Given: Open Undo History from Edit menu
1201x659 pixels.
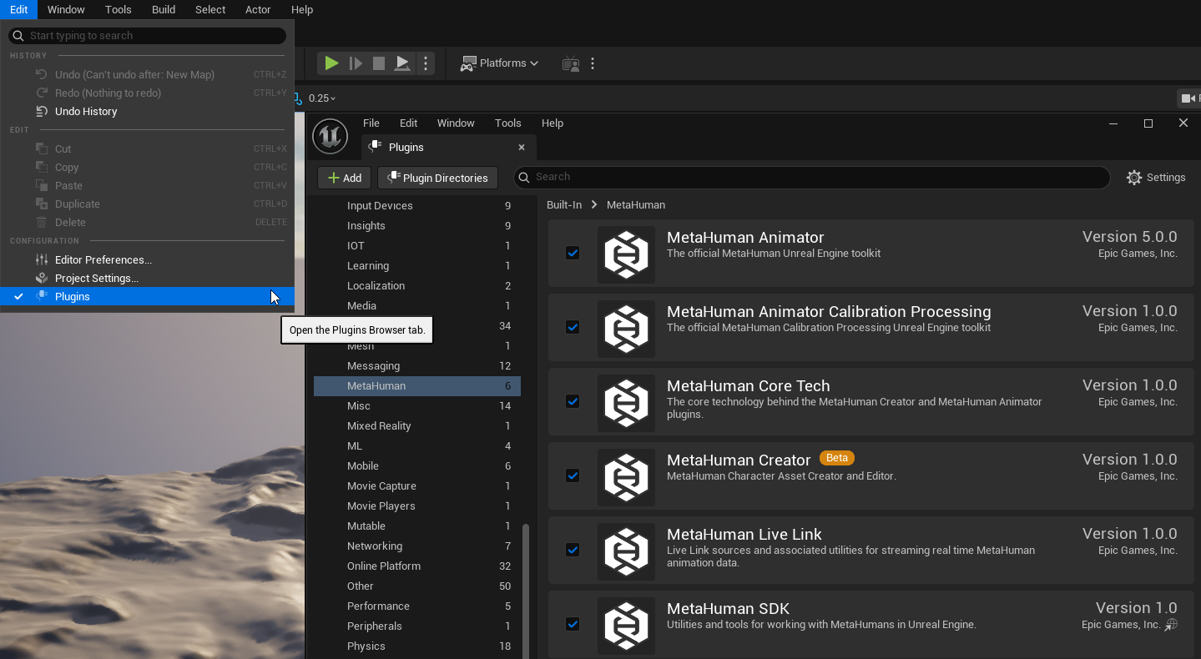Looking at the screenshot, I should point(147,112).
